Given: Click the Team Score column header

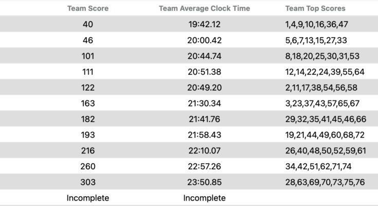Looking at the screenshot, I should pos(88,8).
